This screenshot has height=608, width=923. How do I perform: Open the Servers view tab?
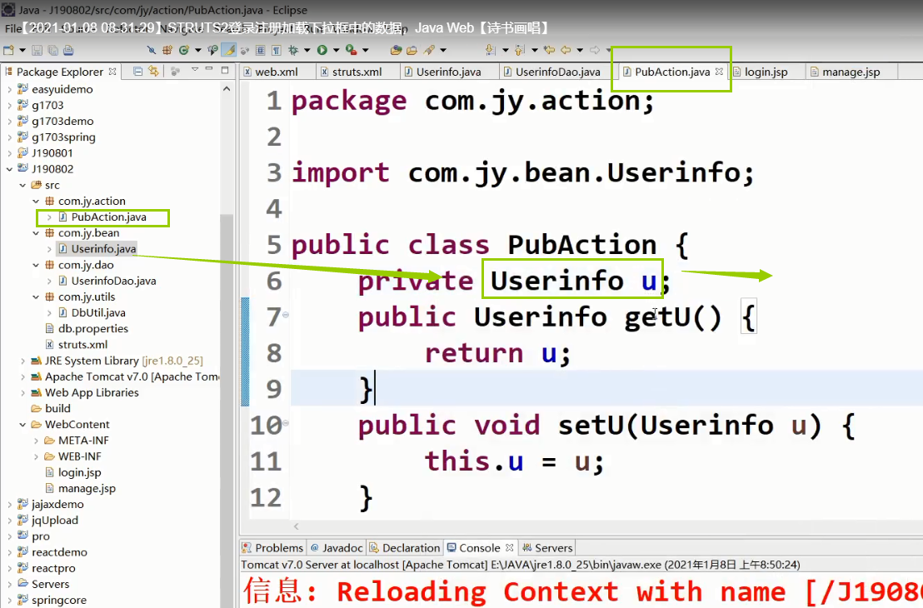[546, 548]
